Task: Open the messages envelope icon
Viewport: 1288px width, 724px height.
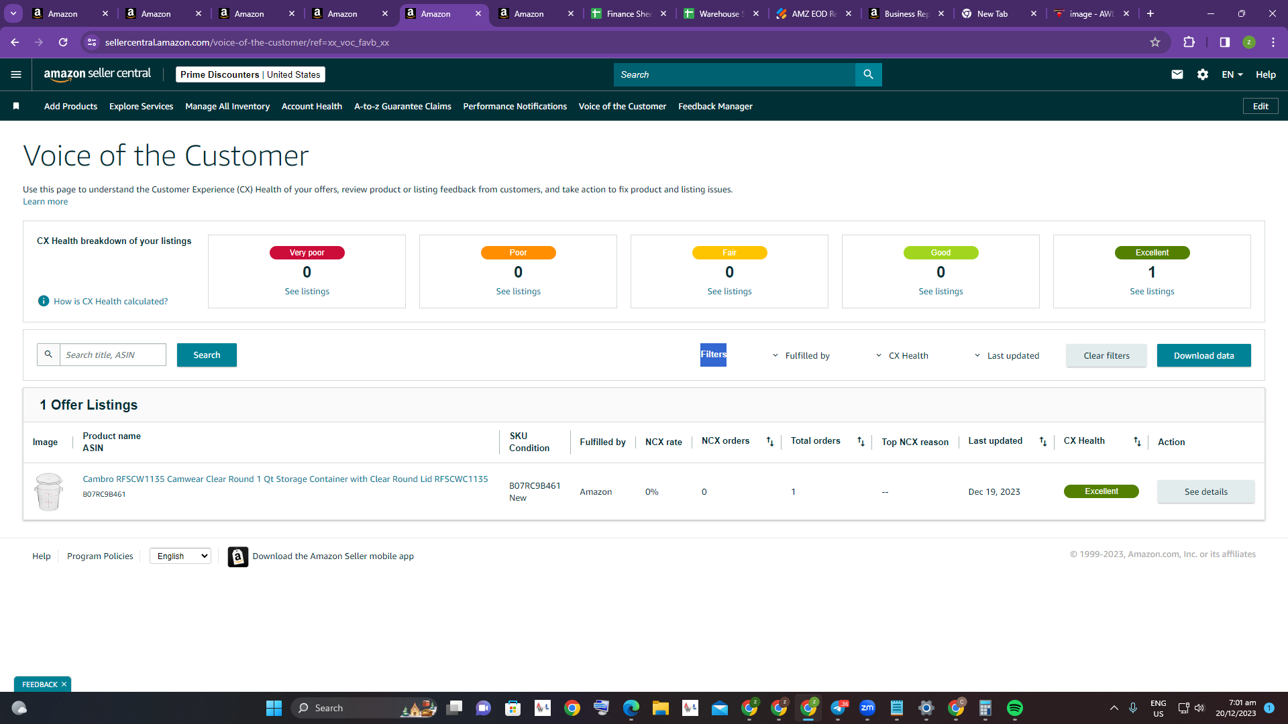Action: 1177,74
